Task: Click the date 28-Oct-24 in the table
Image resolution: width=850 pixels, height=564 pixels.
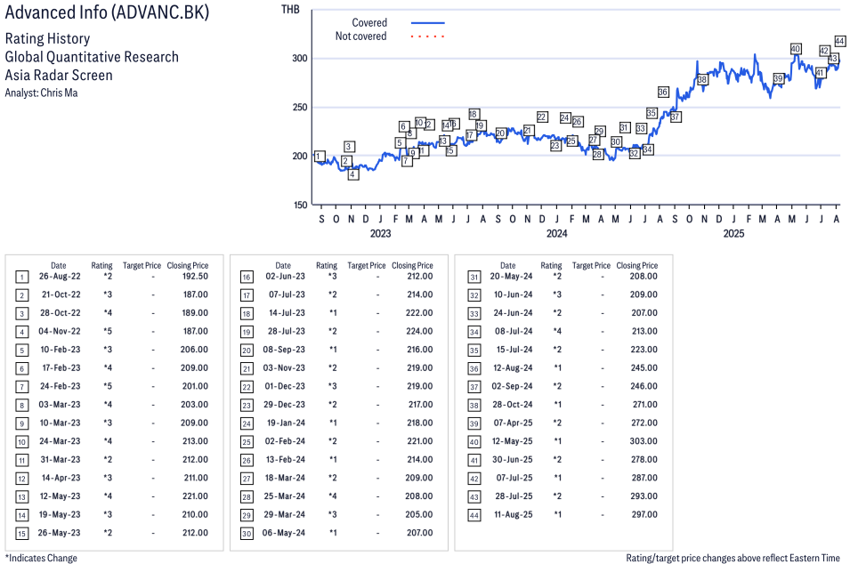Action: pyautogui.click(x=513, y=405)
